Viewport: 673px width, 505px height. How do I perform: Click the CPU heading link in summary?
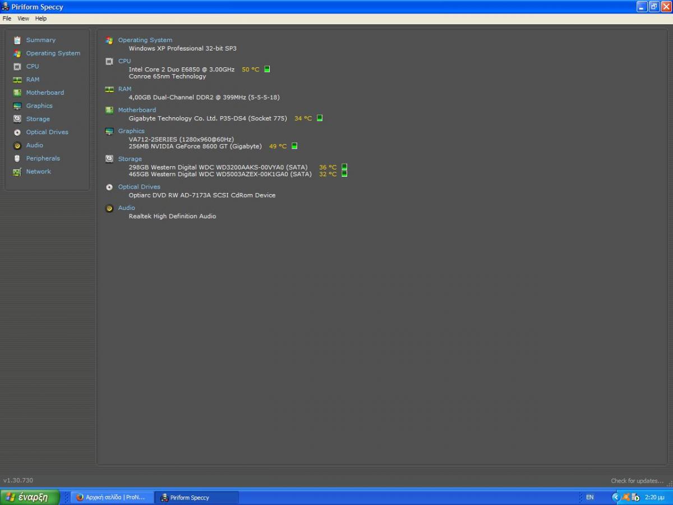125,61
